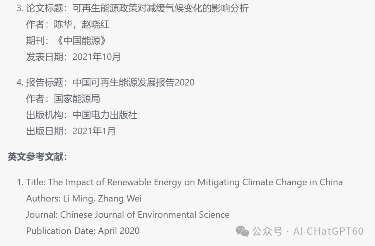Click list number 4 of Chinese references

[x=20, y=82]
